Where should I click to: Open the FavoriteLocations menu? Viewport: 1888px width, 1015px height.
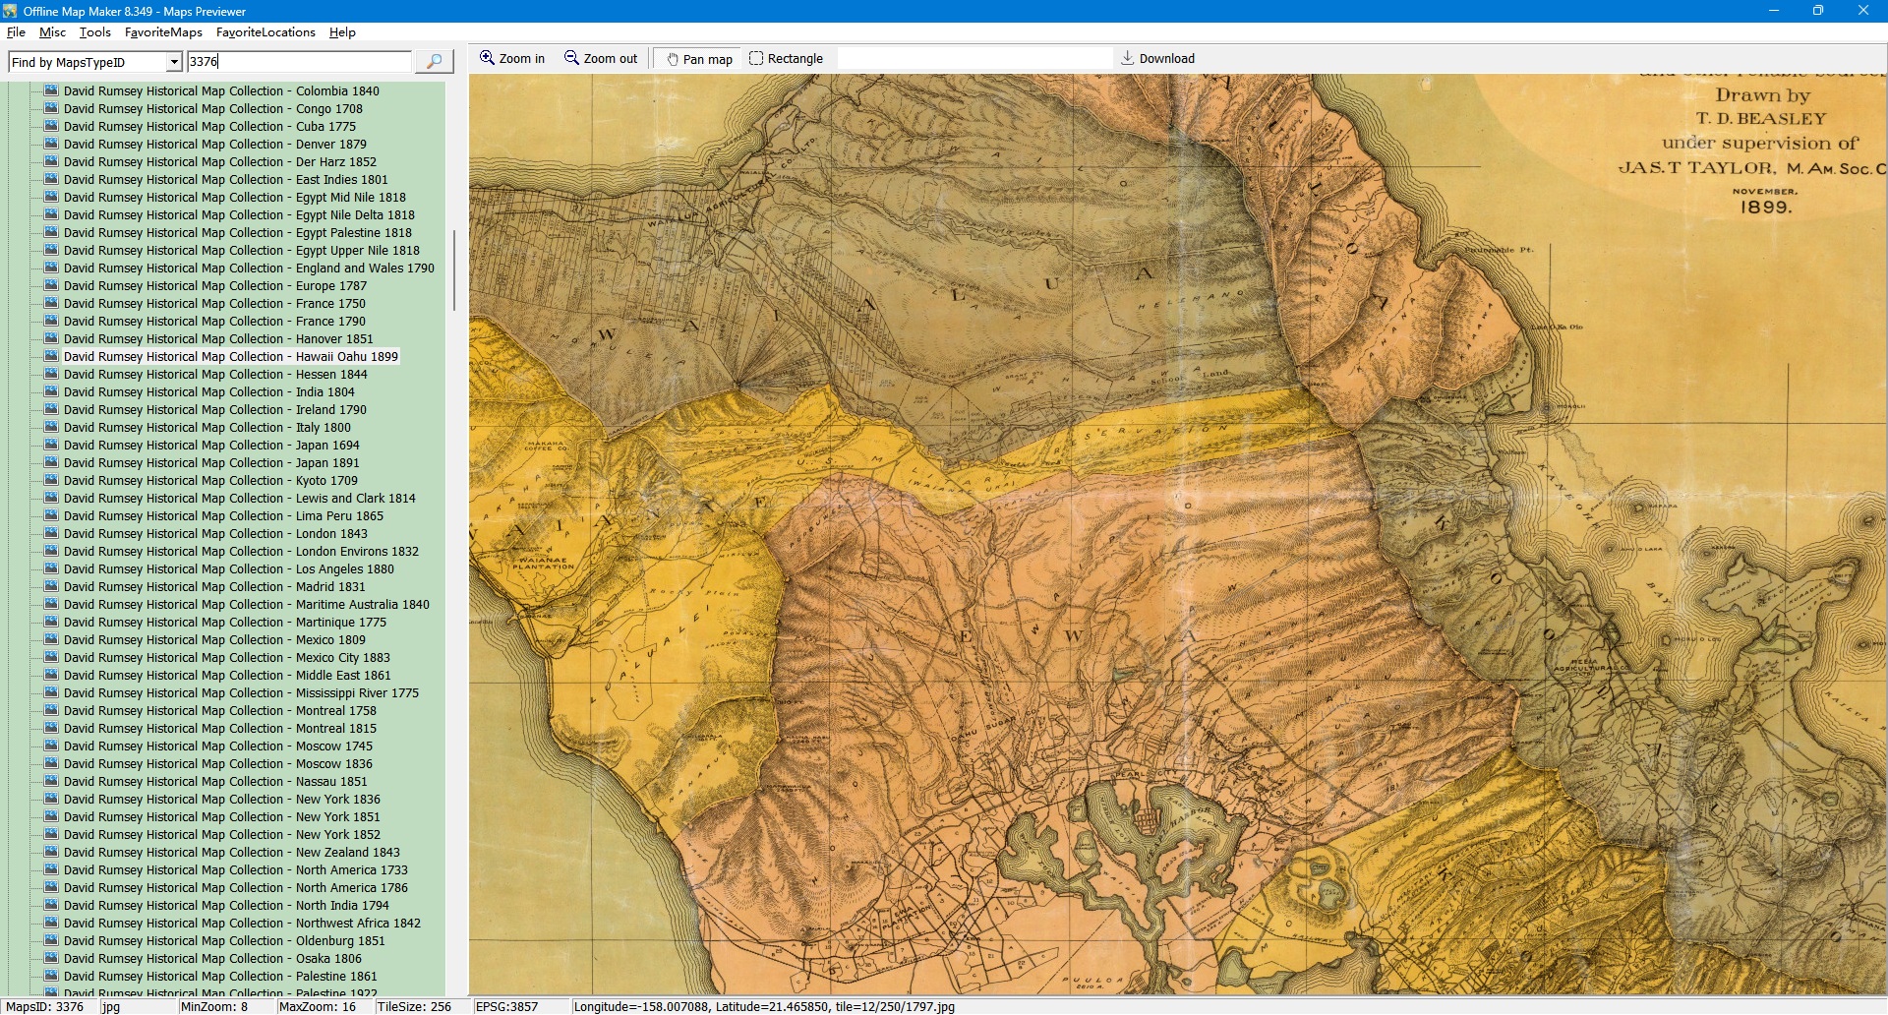coord(265,32)
